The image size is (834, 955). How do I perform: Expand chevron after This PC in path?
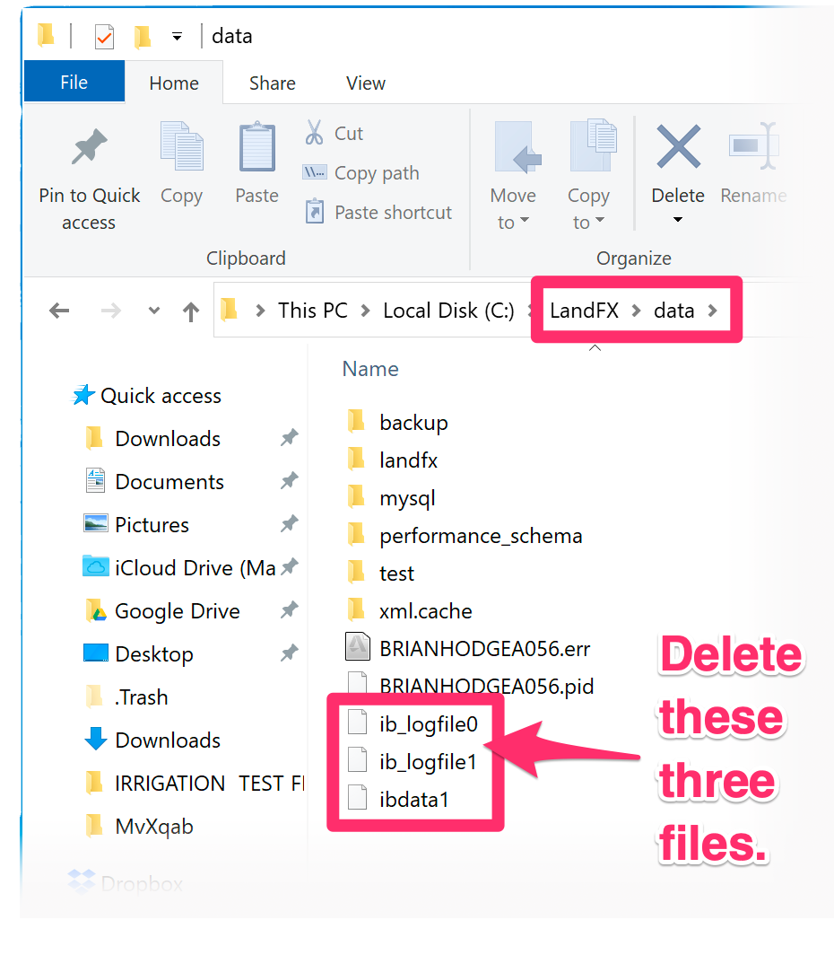[366, 311]
